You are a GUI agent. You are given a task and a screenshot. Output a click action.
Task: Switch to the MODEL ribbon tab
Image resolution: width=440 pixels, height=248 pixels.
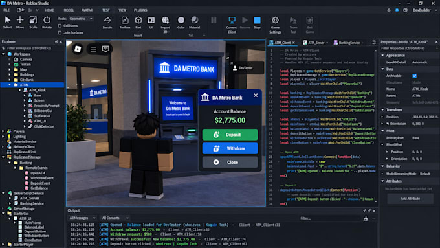(x=69, y=10)
